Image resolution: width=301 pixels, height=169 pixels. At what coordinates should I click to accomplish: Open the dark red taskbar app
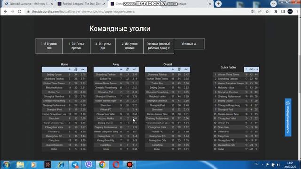(48, 165)
